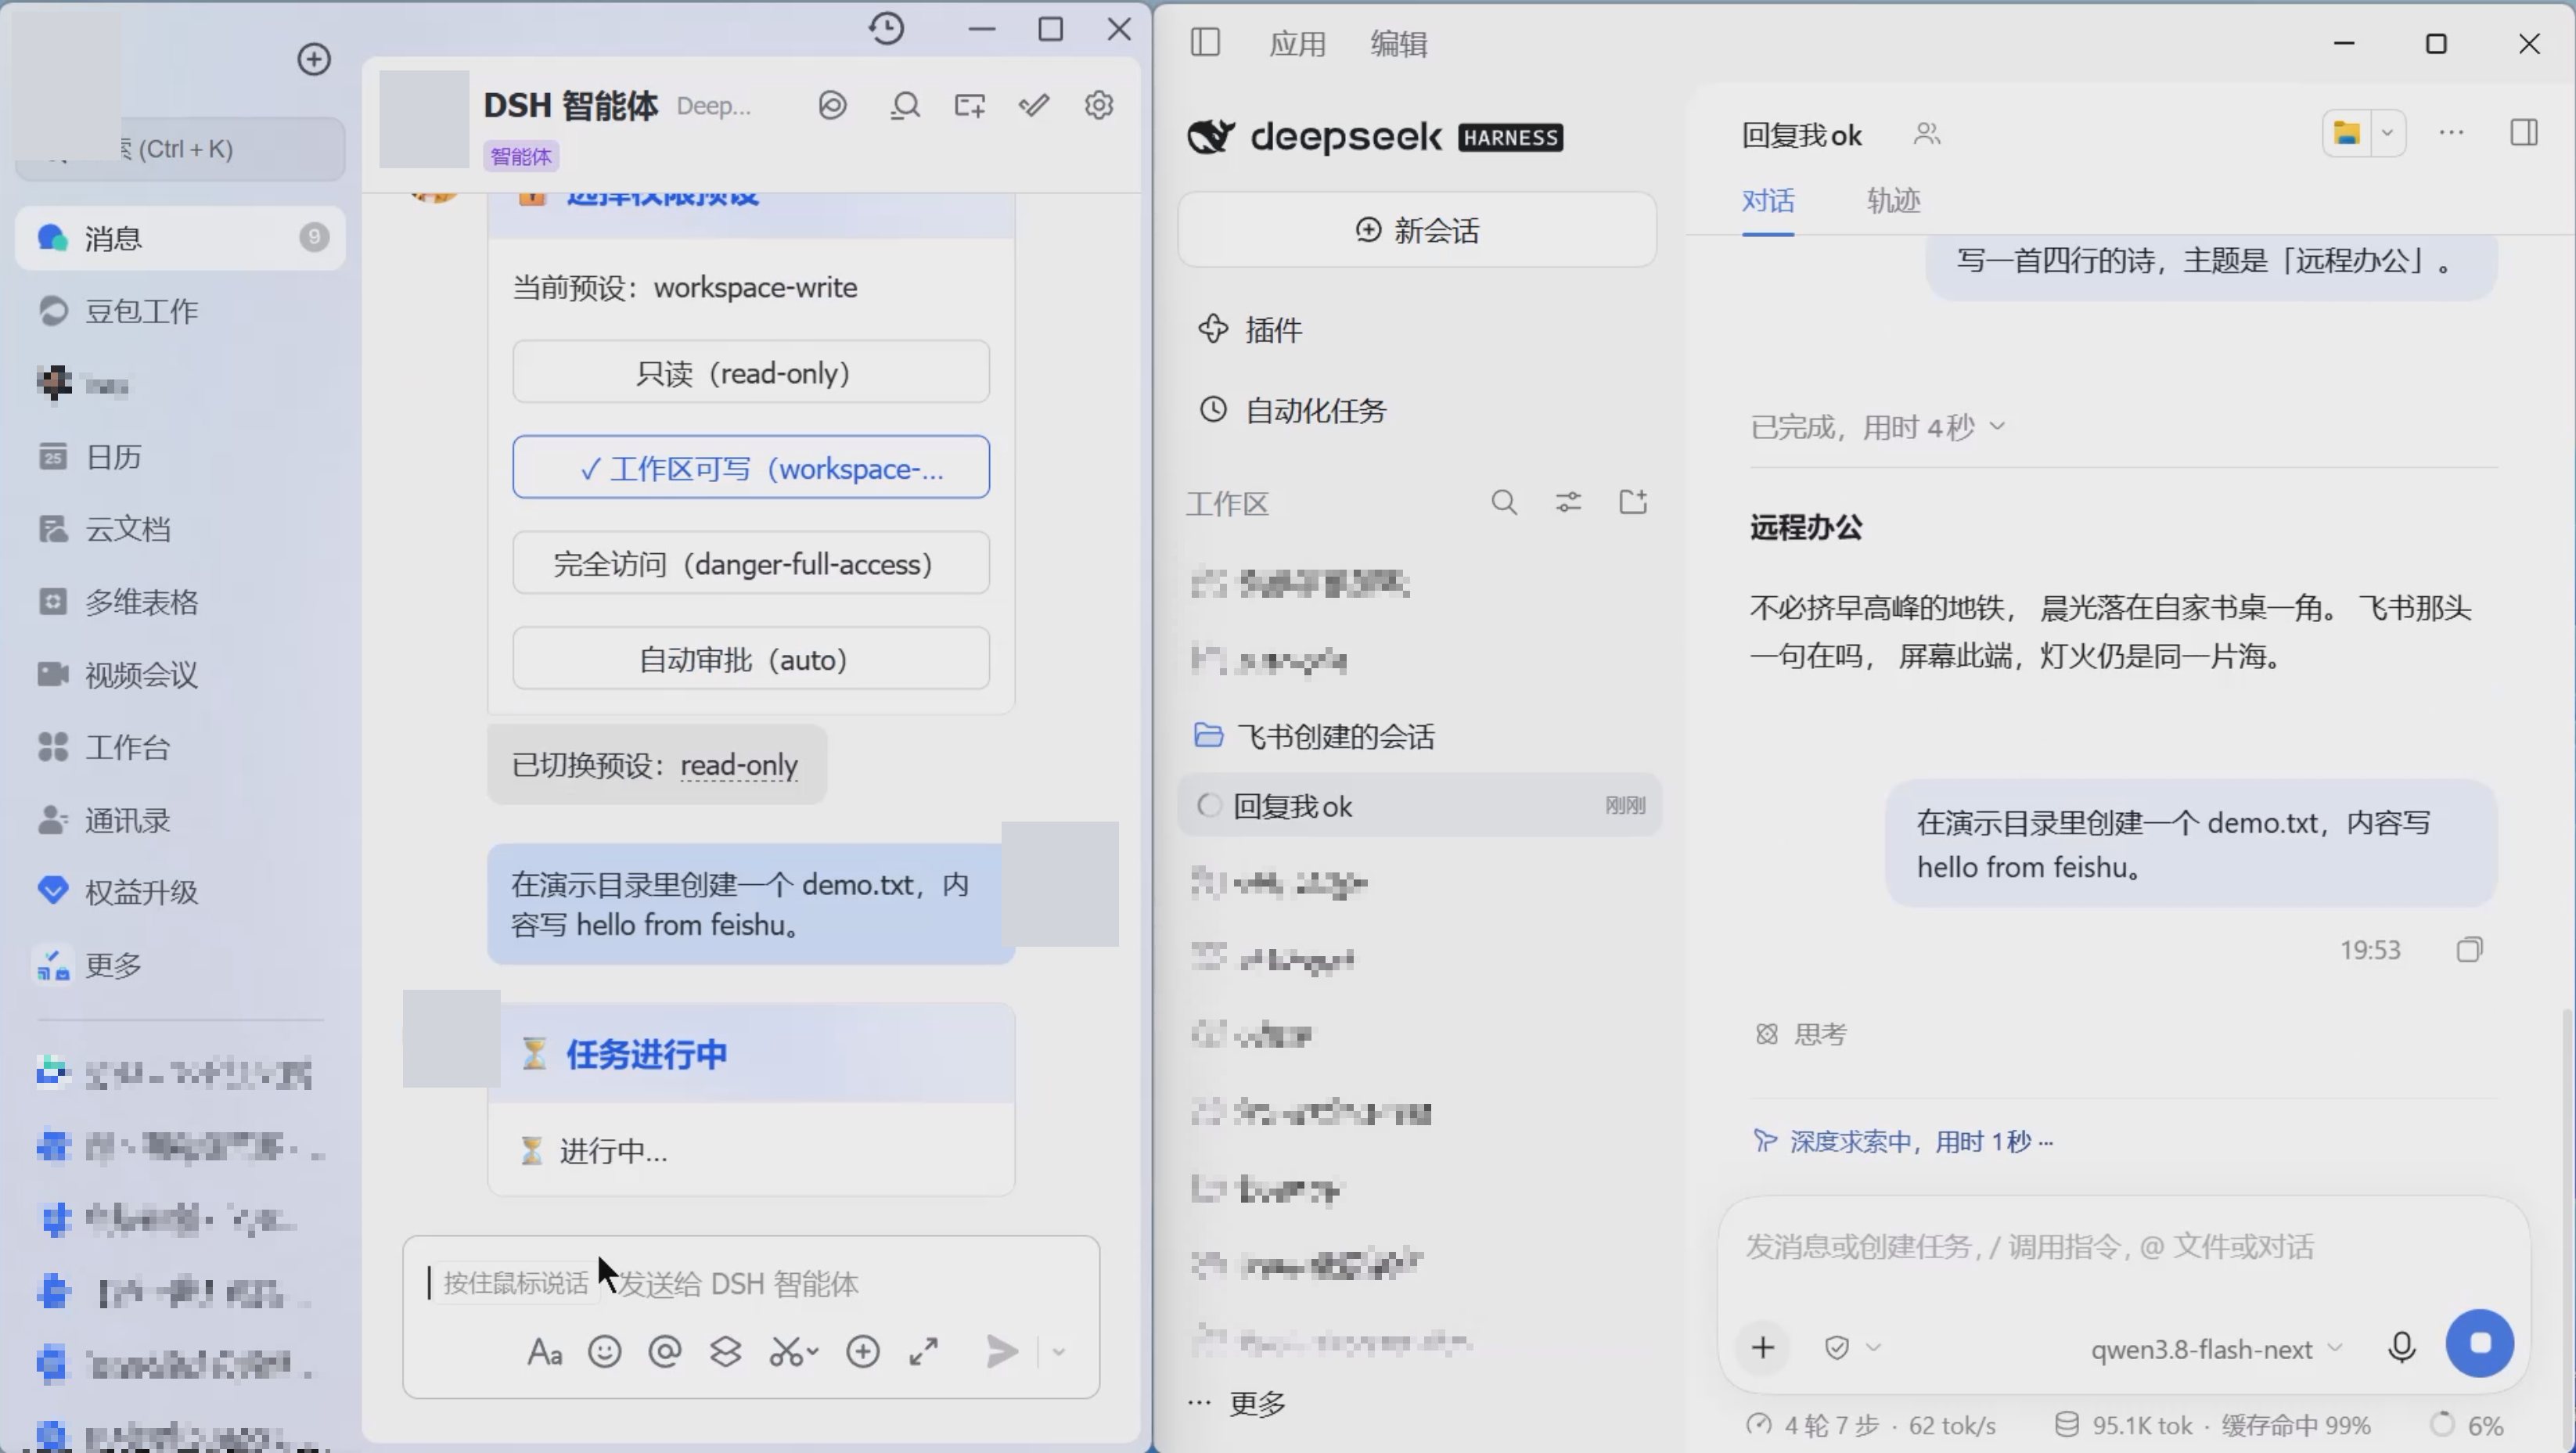Click the scissors screenshot icon in the Feishu input
This screenshot has height=1453, width=2576.
pyautogui.click(x=794, y=1352)
